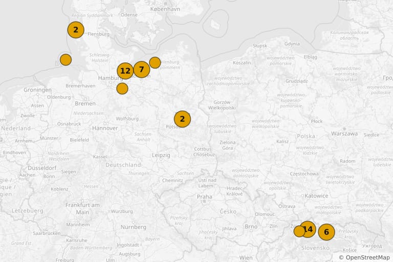
Task: Open the cluster marker 2 near Flensburg
Action: (76, 30)
